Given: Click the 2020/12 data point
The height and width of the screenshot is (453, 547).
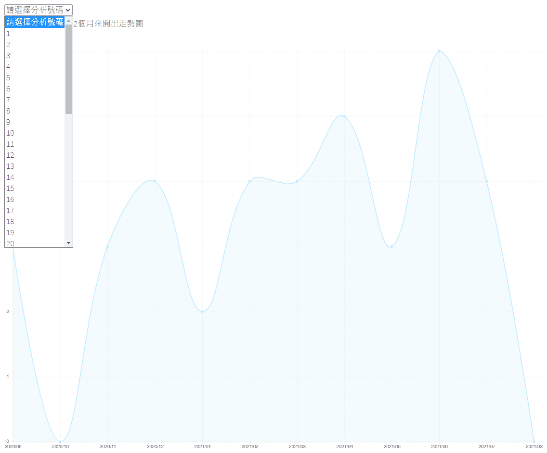Looking at the screenshot, I should [x=155, y=181].
